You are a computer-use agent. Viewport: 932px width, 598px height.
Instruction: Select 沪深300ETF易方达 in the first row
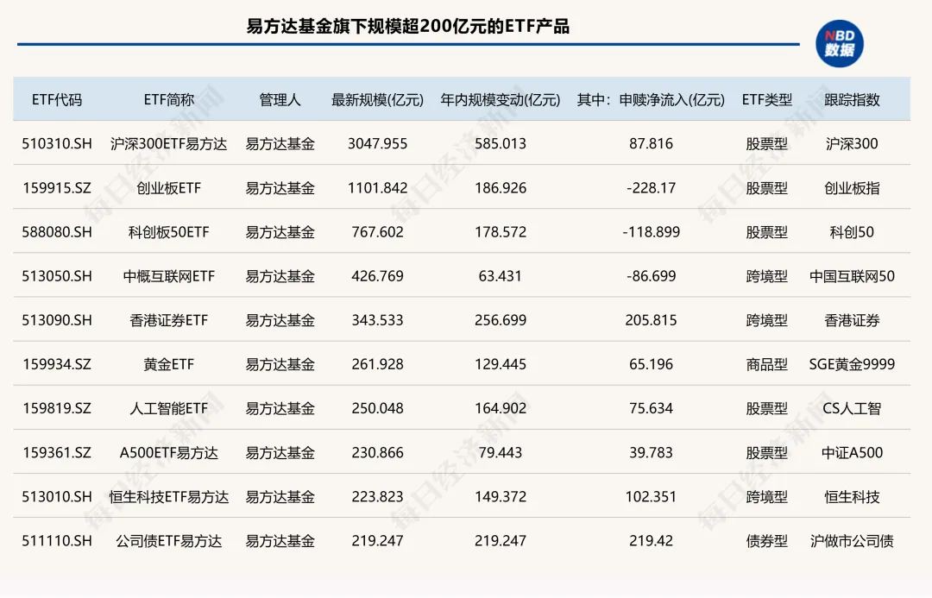pyautogui.click(x=169, y=144)
